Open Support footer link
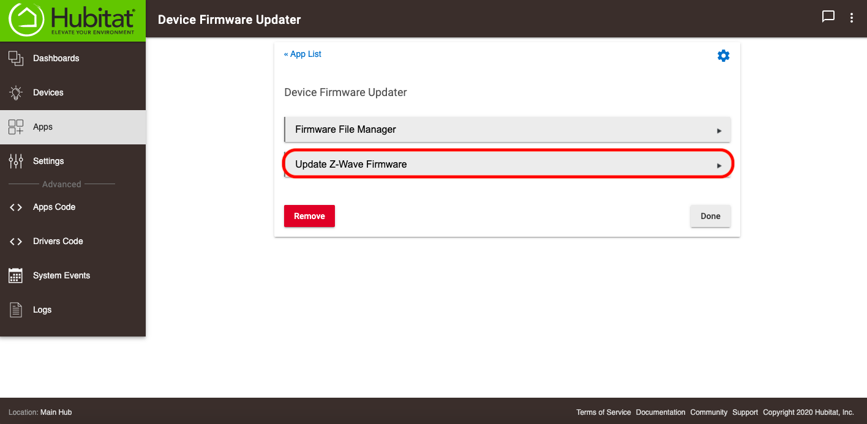 [x=745, y=412]
